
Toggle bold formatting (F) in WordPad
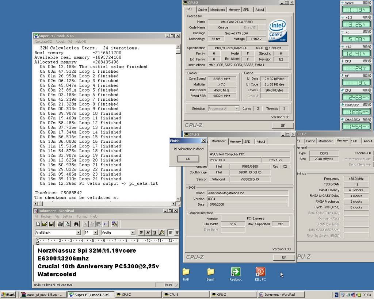pyautogui.click(x=141, y=233)
